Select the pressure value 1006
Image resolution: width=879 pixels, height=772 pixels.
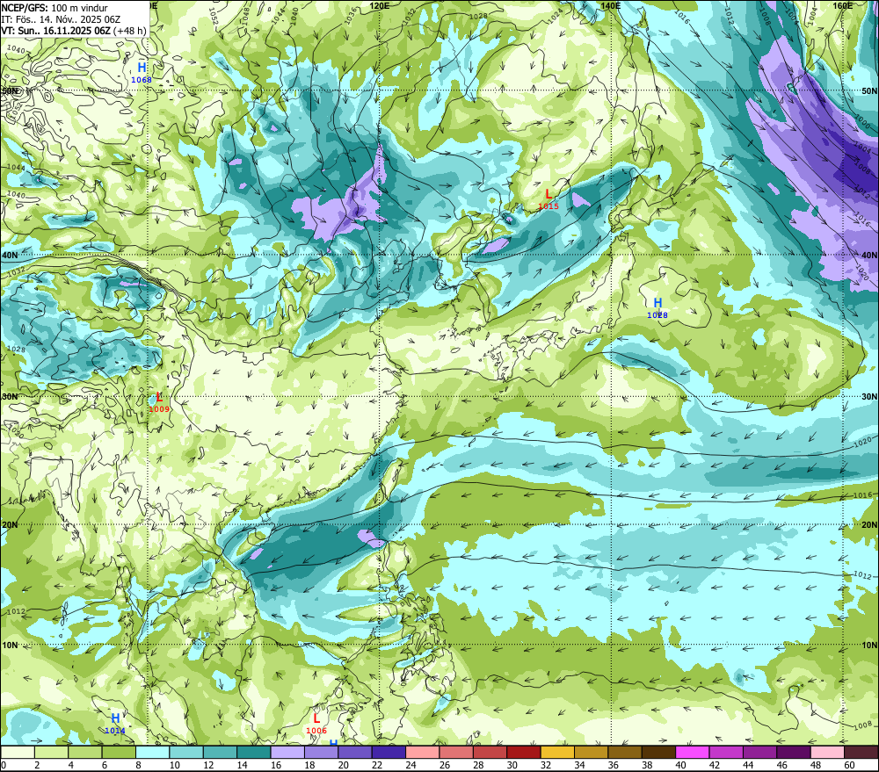tap(316, 731)
